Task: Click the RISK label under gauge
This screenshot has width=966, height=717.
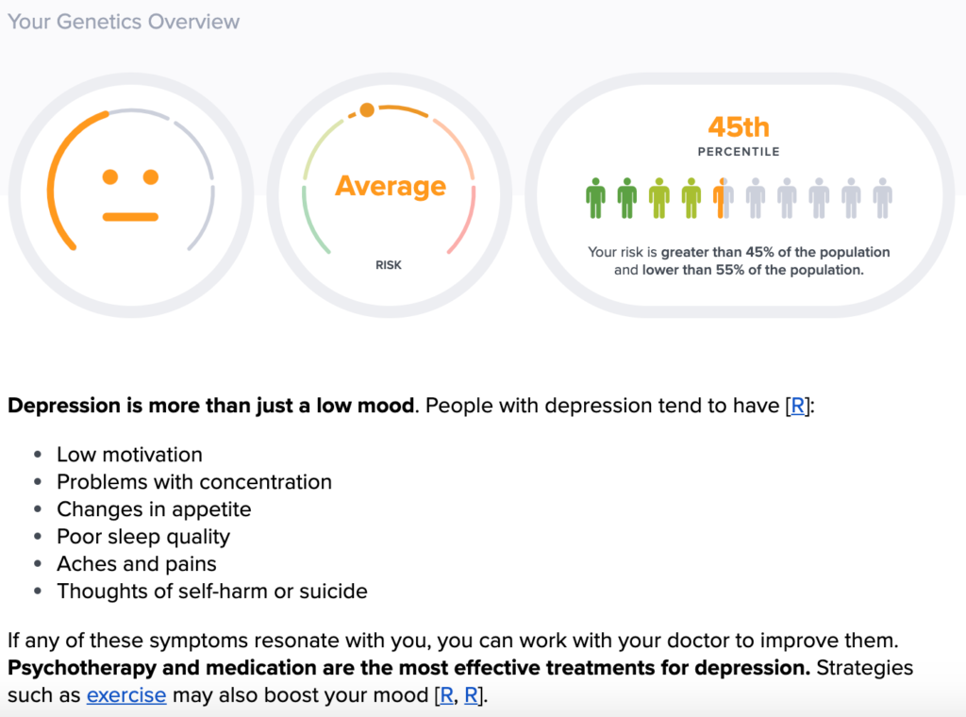Action: point(388,265)
